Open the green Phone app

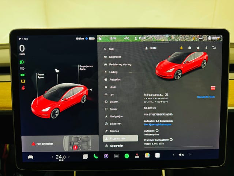click(96, 157)
